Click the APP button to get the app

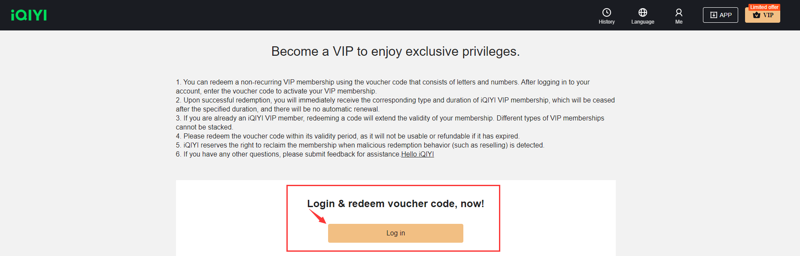point(720,15)
